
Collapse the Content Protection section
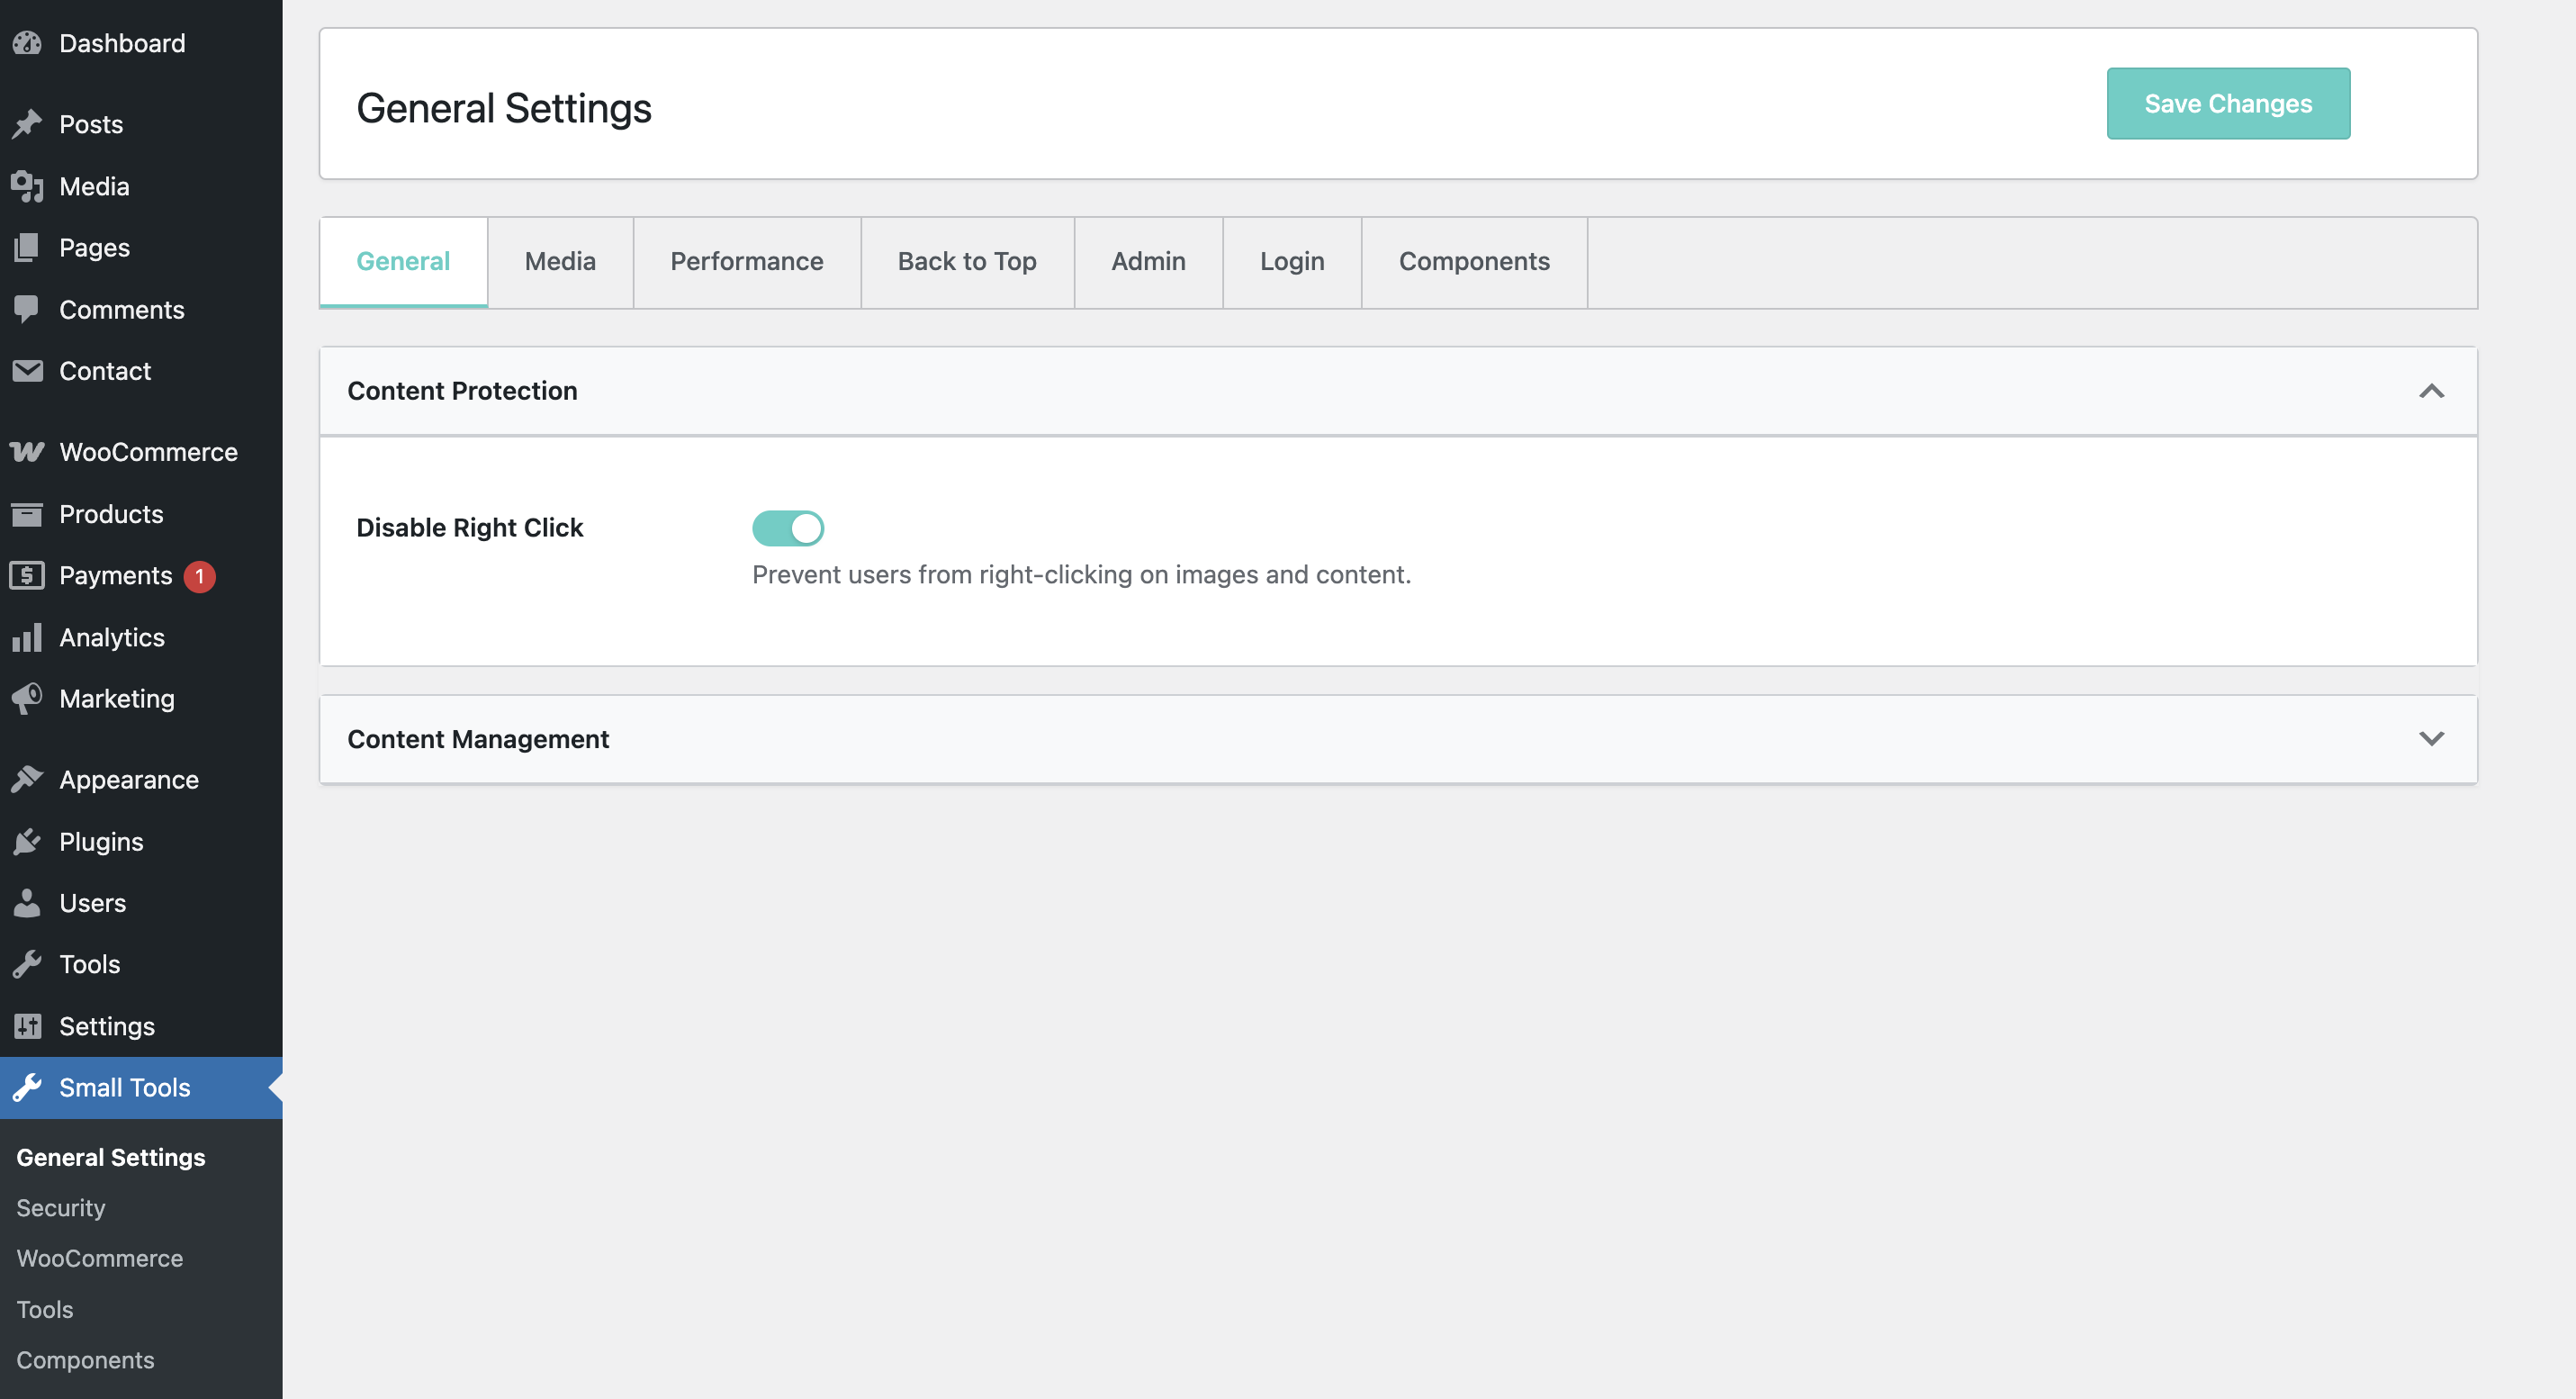click(2430, 391)
